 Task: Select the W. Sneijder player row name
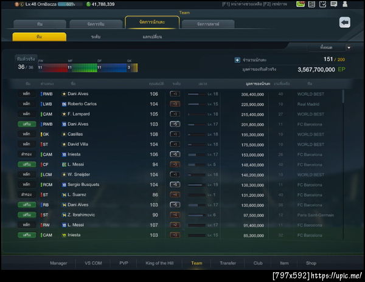[78, 174]
